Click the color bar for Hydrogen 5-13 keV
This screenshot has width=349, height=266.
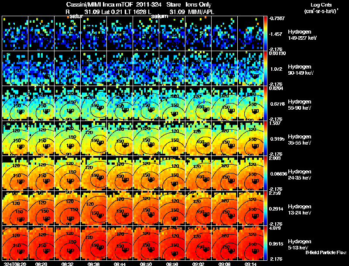(266, 243)
